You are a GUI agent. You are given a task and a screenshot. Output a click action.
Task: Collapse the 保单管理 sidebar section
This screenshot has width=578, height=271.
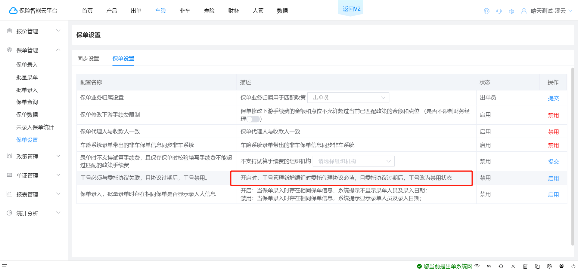(58, 50)
